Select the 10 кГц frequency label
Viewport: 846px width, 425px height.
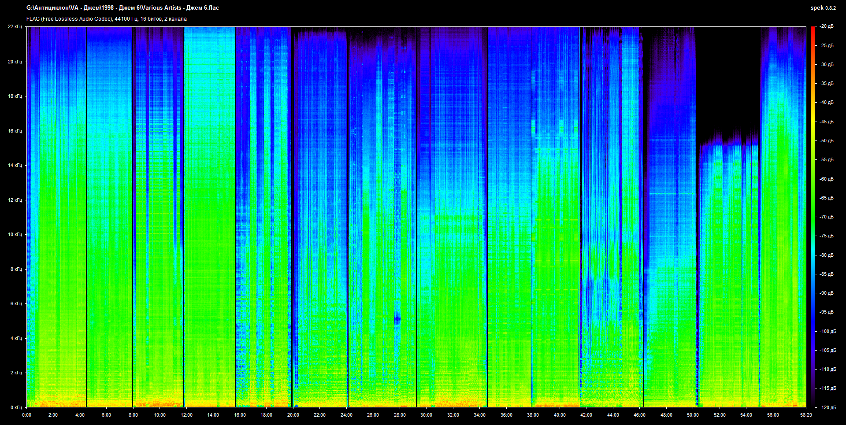tap(15, 235)
